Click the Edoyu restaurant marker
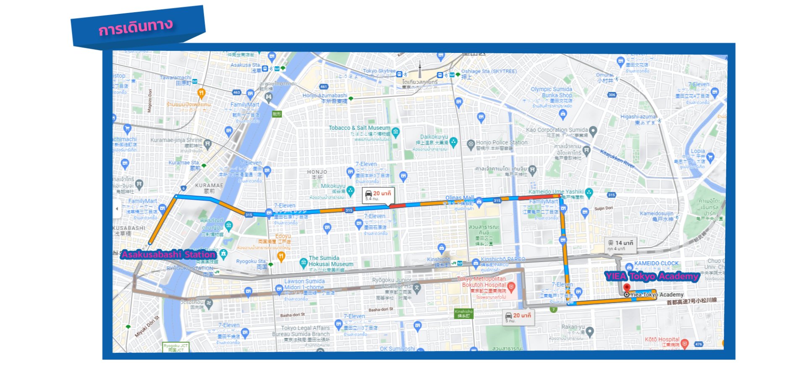 (281, 255)
